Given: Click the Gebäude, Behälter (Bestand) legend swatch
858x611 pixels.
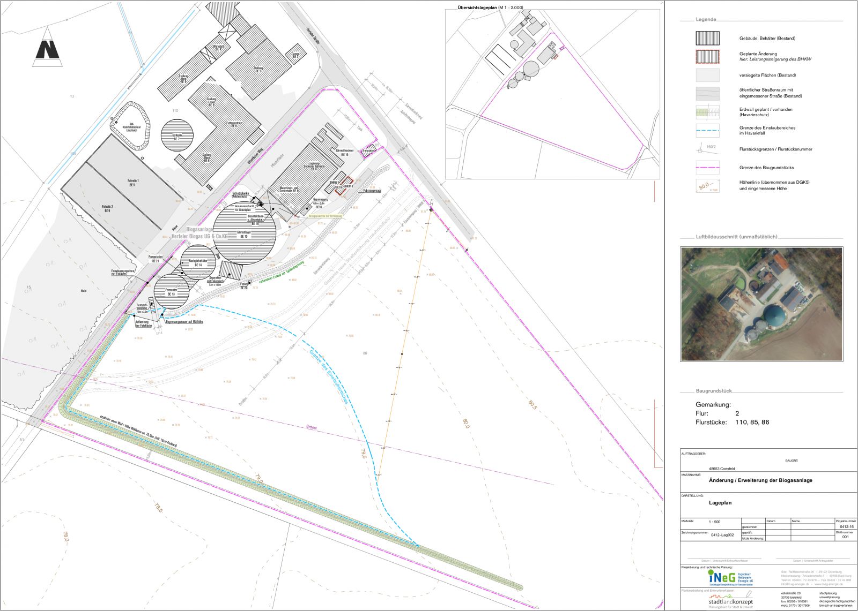Looking at the screenshot, I should pos(707,38).
